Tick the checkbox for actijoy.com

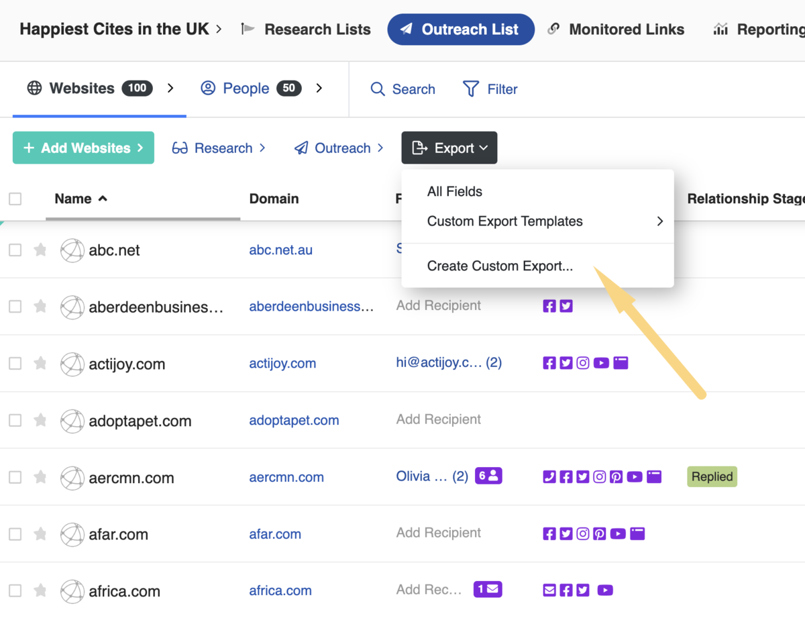pos(15,364)
